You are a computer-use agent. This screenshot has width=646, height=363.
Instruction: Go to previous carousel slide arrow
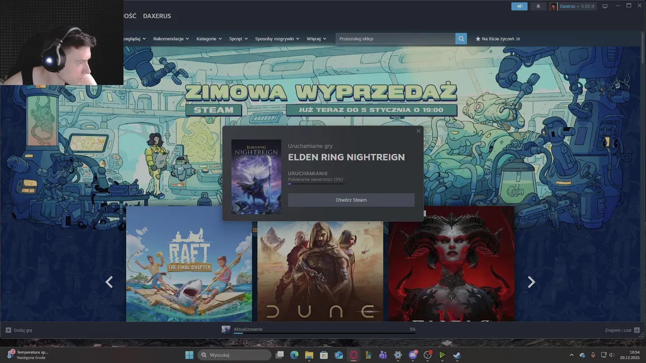(109, 282)
